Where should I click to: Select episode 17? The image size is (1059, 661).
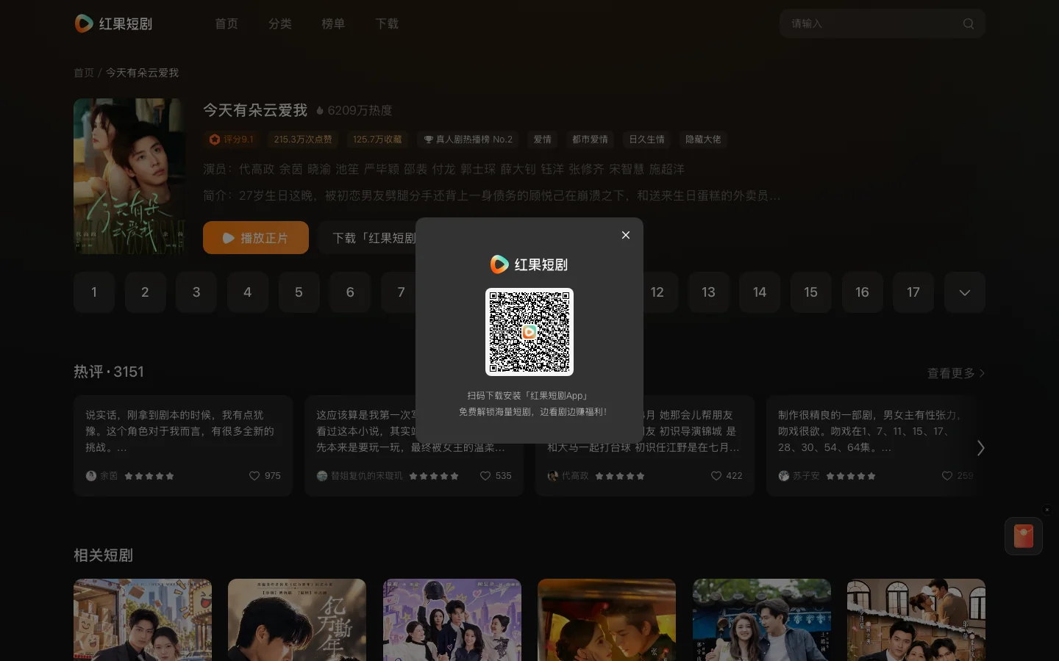[x=913, y=292]
